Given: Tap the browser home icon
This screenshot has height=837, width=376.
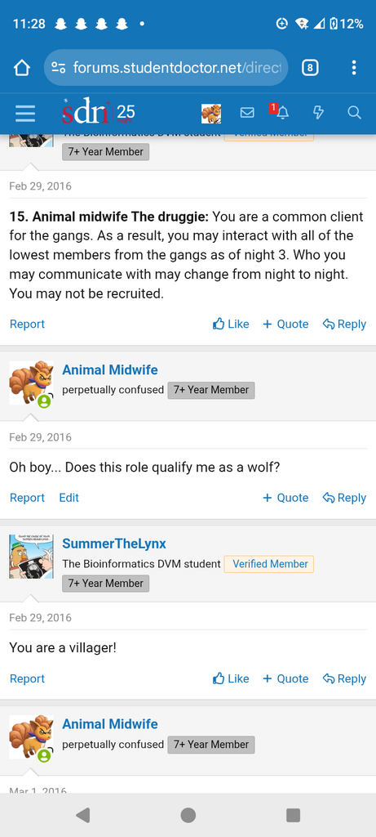Looking at the screenshot, I should pos(21,68).
